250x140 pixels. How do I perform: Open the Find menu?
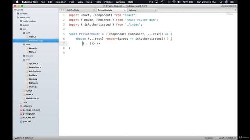coord(72,2)
